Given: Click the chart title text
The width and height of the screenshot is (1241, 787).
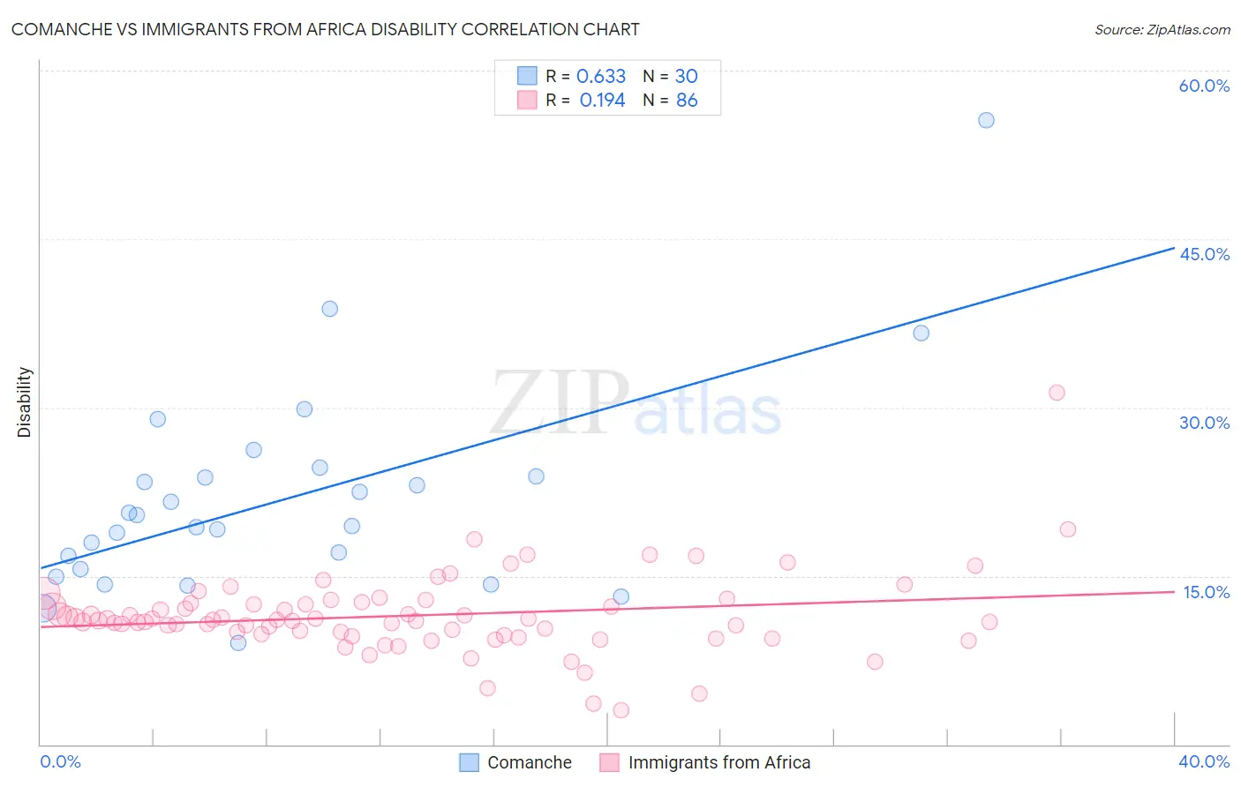Looking at the screenshot, I should (325, 29).
